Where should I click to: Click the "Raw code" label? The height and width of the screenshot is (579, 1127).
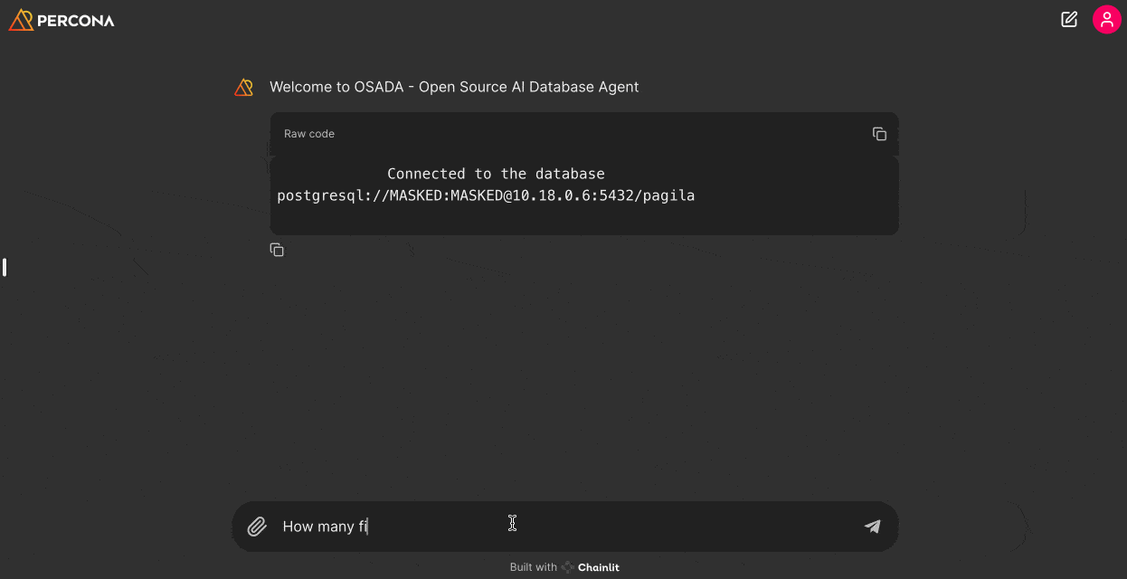click(309, 134)
